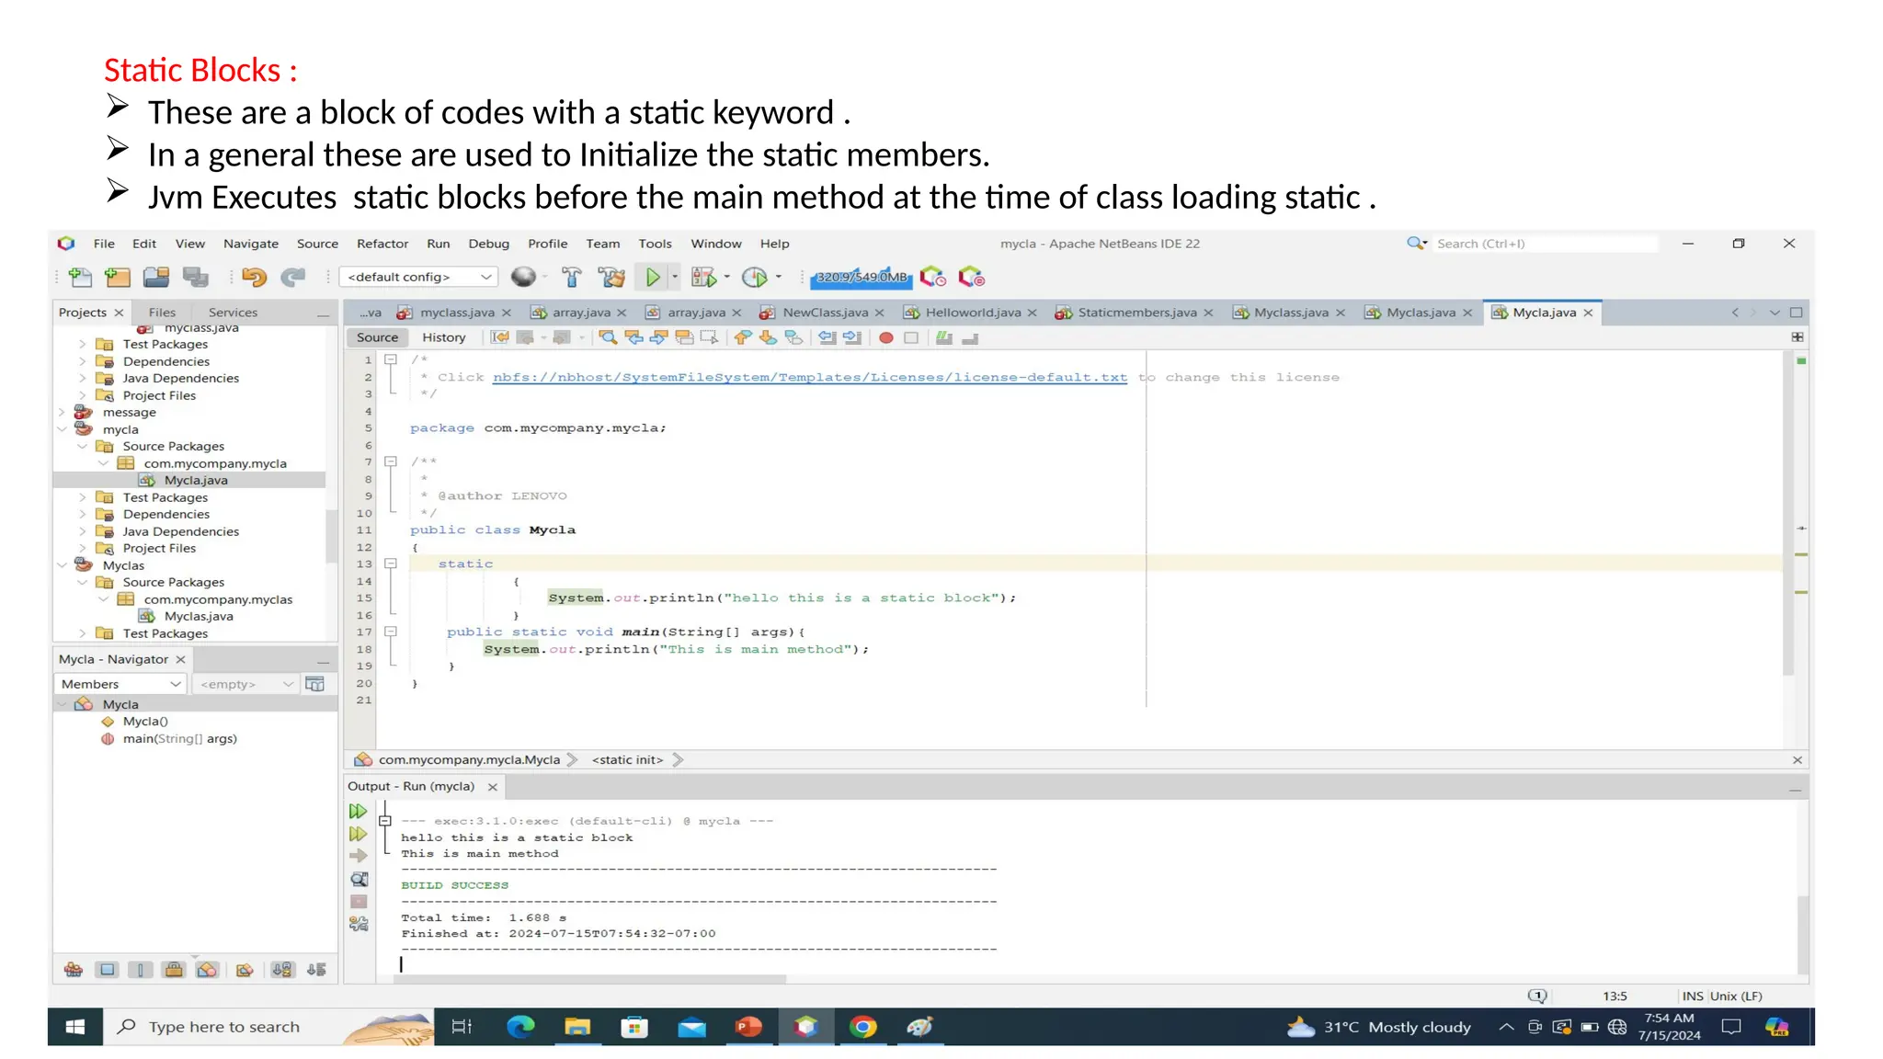Click the Debug Project toolbar icon
The height and width of the screenshot is (1059, 1883).
(x=703, y=277)
